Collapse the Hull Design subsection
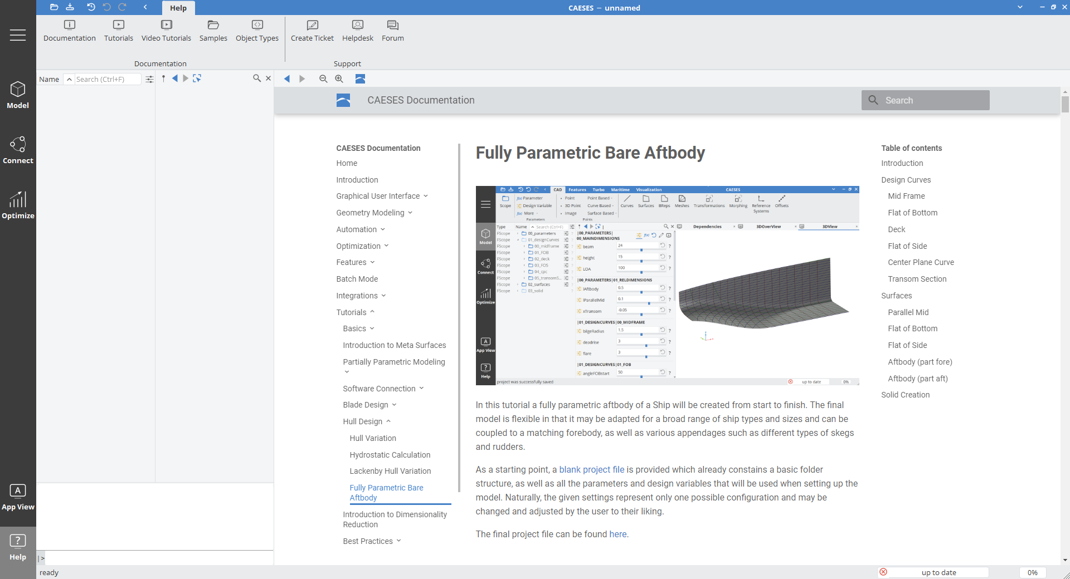Screen dimensions: 1070x579 (388, 421)
